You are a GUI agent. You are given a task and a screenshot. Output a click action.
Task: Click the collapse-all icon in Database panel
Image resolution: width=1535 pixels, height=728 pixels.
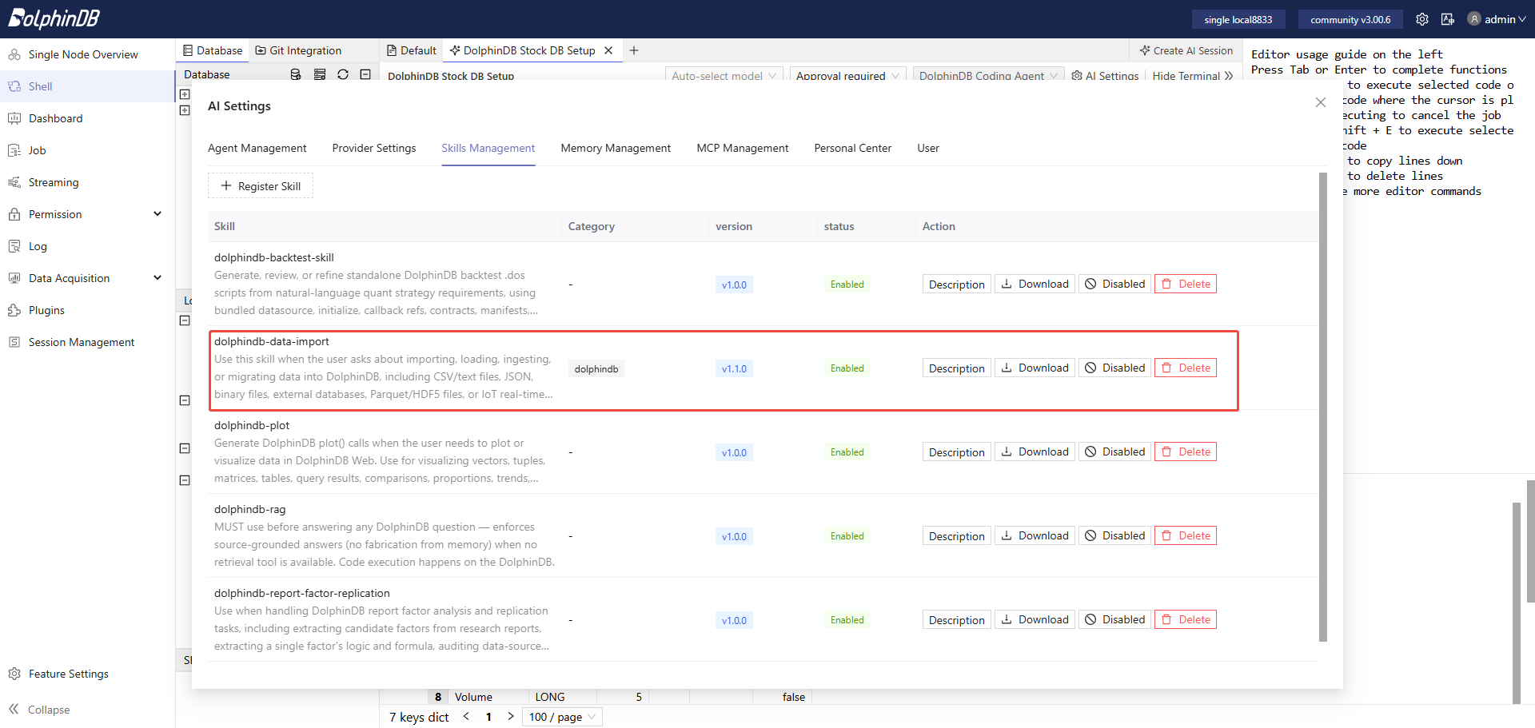(x=365, y=74)
